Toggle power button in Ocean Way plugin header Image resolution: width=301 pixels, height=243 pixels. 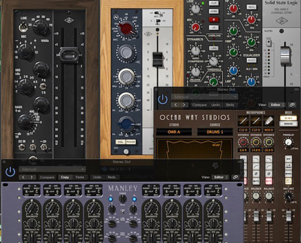pyautogui.click(x=162, y=100)
